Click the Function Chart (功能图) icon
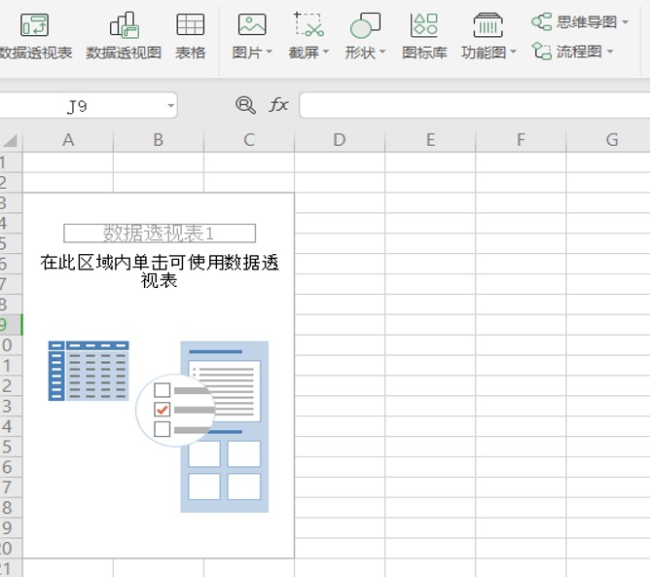This screenshot has height=577, width=650. pos(487,26)
